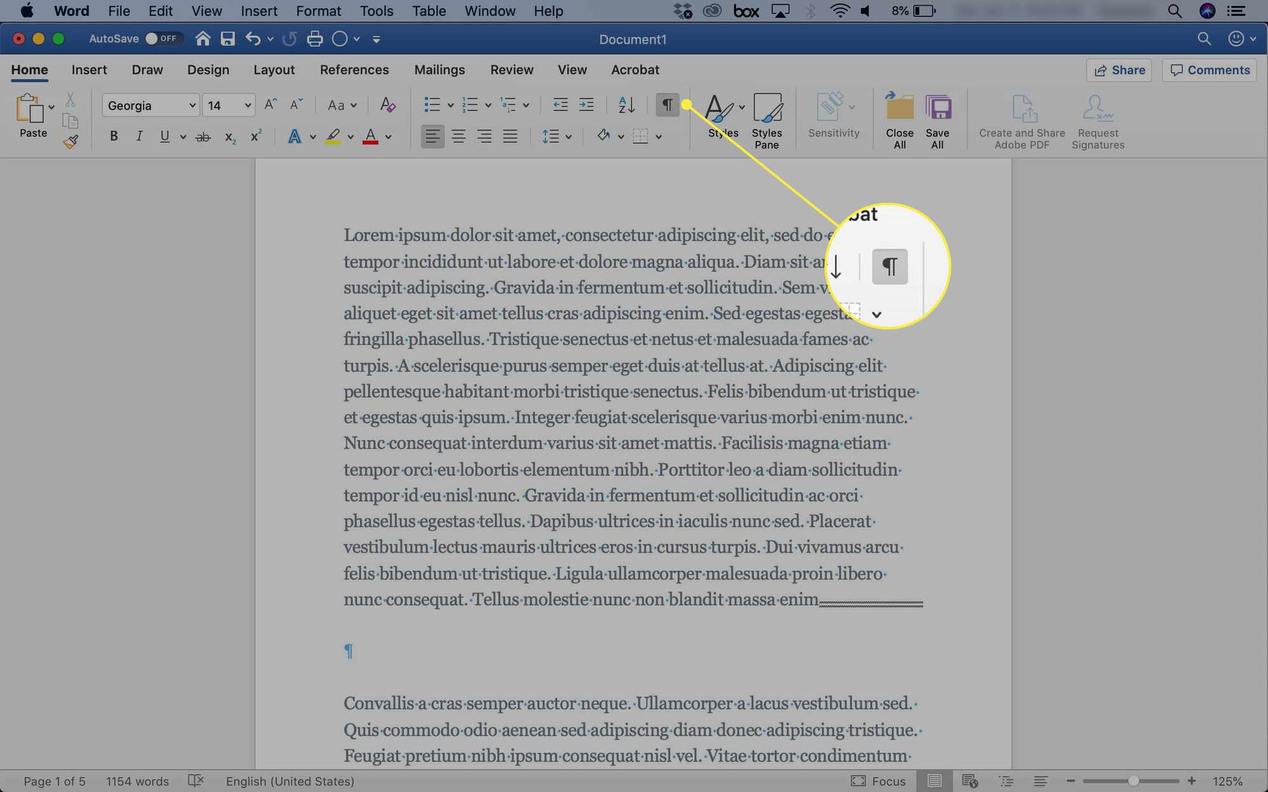Click the word count in status bar
Screen dimensions: 1268x792
pyautogui.click(x=136, y=780)
